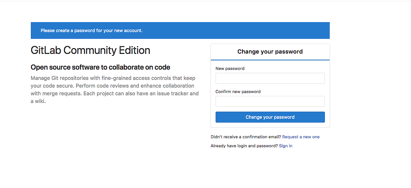Click the Didn't receive a confirmation email text
The image size is (411, 188).
pyautogui.click(x=246, y=137)
